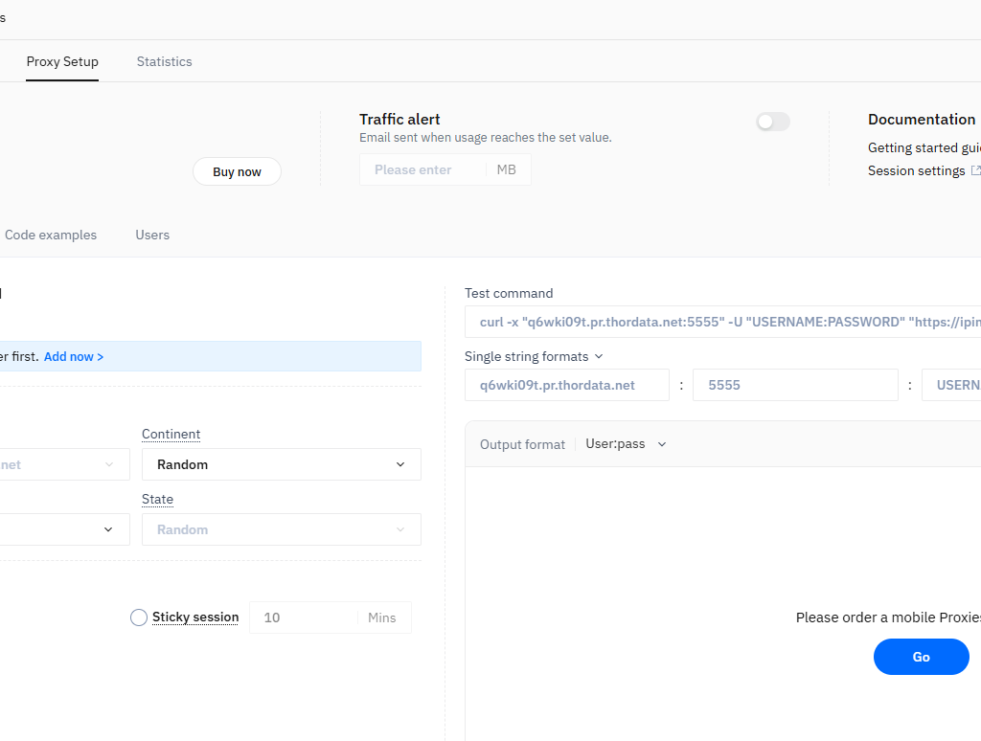Open the Users tab
Screen dimensions: 981x741
pyautogui.click(x=151, y=235)
